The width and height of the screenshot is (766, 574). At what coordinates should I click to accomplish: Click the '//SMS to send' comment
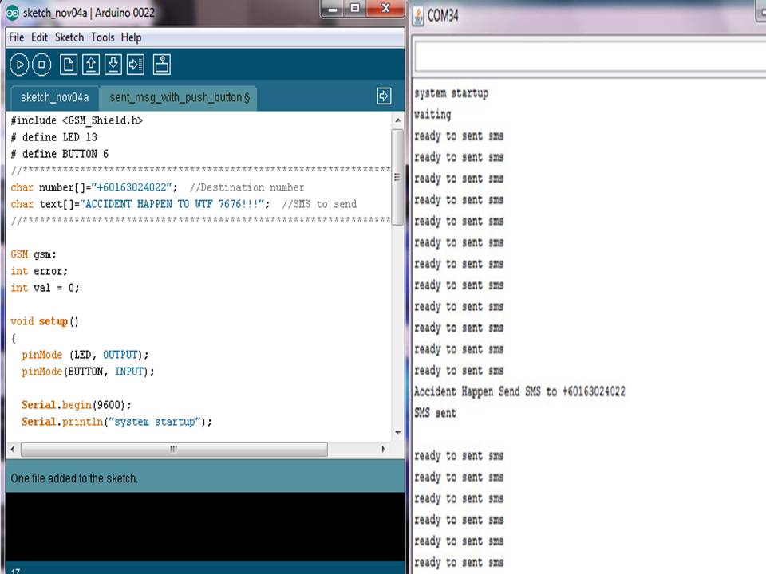pos(319,204)
